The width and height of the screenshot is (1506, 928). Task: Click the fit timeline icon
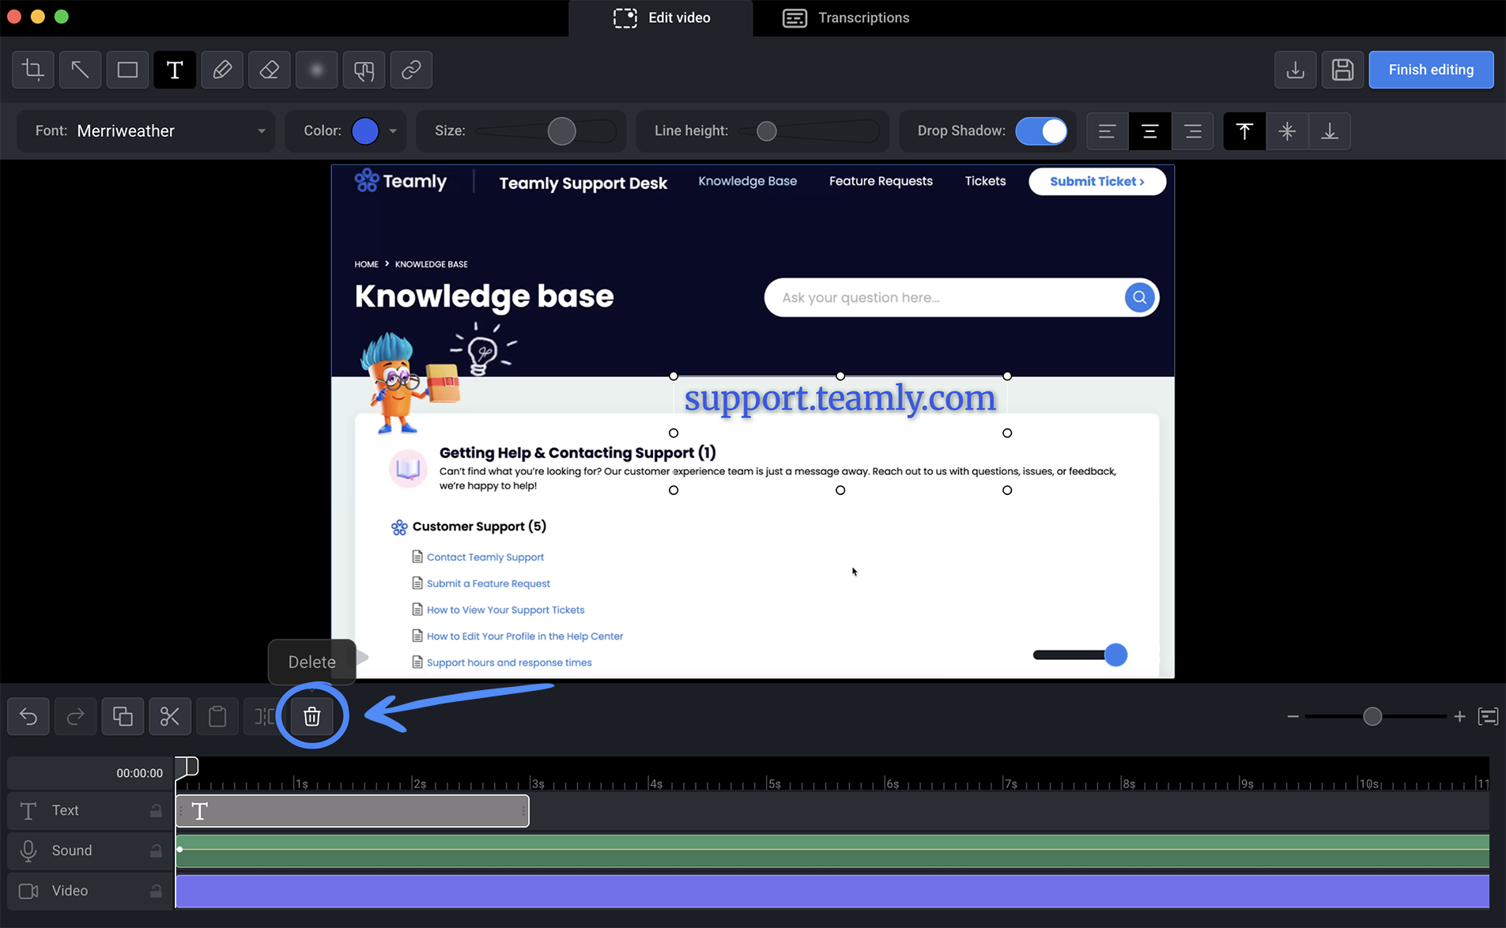click(1488, 716)
